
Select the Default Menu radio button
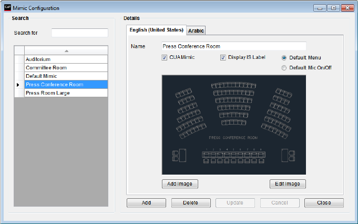pyautogui.click(x=284, y=58)
